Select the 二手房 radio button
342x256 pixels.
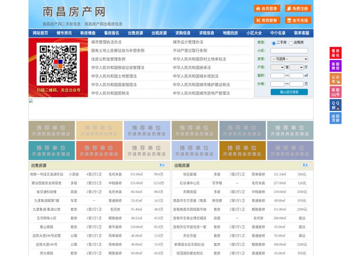(x=274, y=43)
